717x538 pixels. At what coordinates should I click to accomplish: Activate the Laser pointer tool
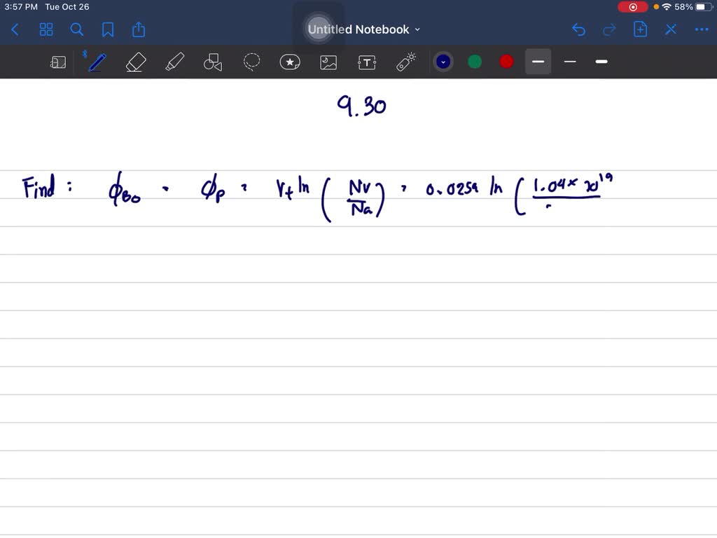point(405,62)
